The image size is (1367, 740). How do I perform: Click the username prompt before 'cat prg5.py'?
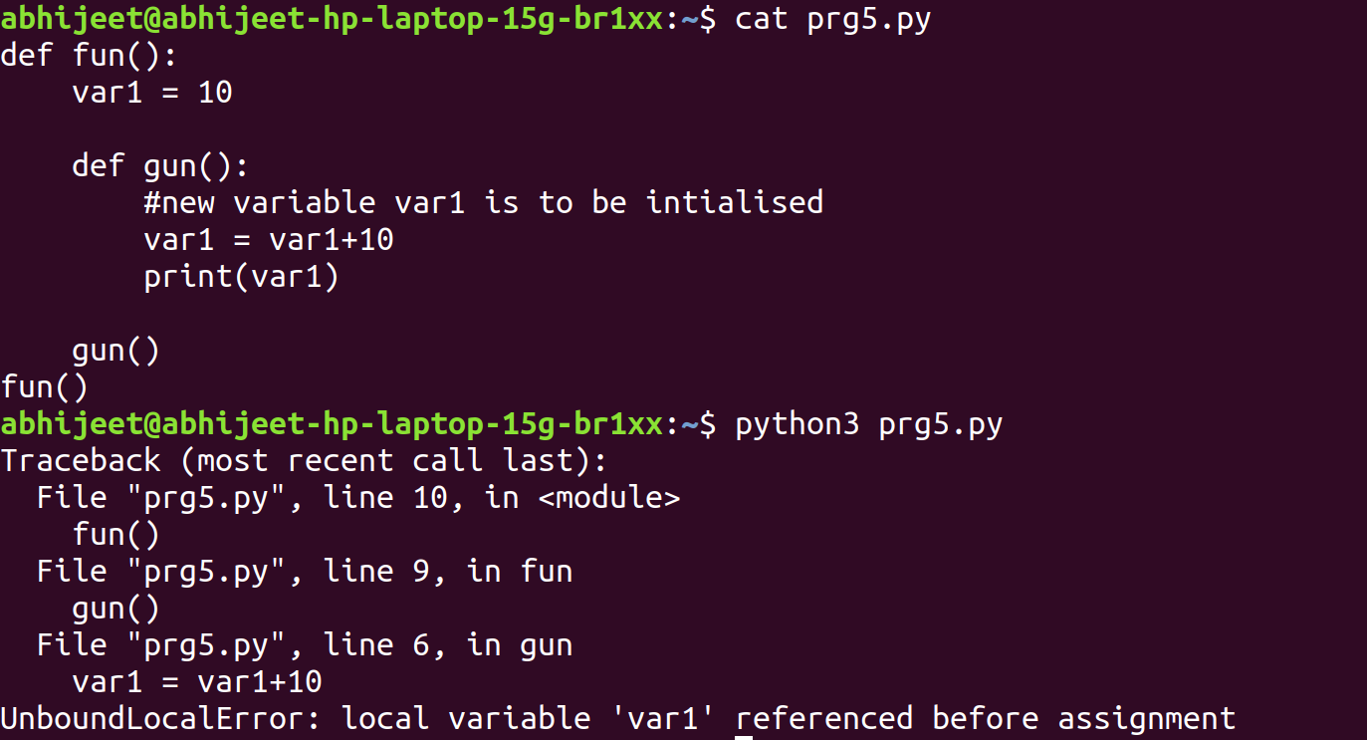tap(331, 19)
